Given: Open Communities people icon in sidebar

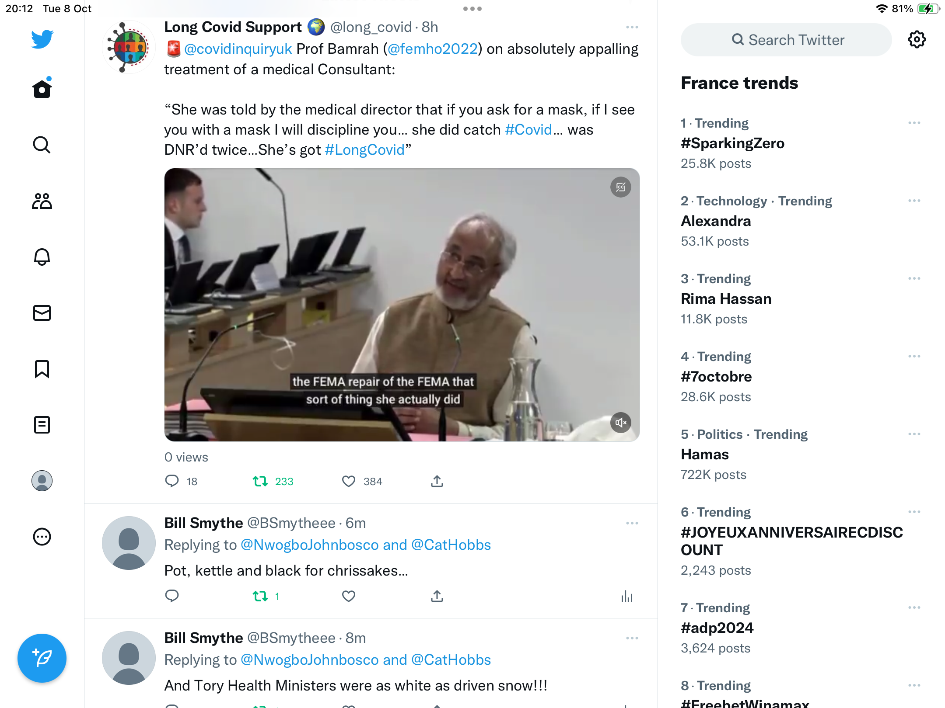Looking at the screenshot, I should [42, 201].
